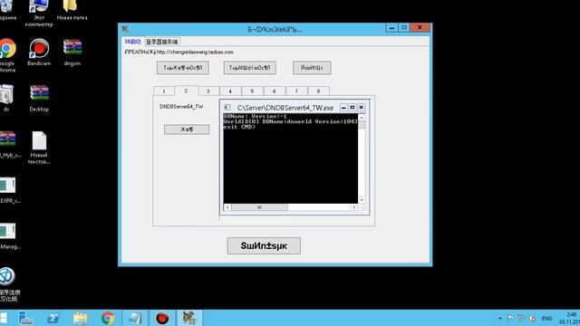Click the console horizontal scrollbar thumb
Image resolution: width=580 pixels, height=326 pixels.
[259, 207]
